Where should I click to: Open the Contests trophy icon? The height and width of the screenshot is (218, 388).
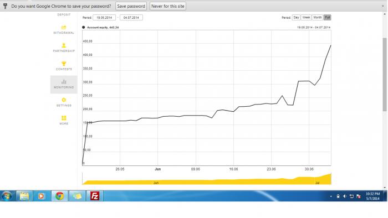[64, 64]
